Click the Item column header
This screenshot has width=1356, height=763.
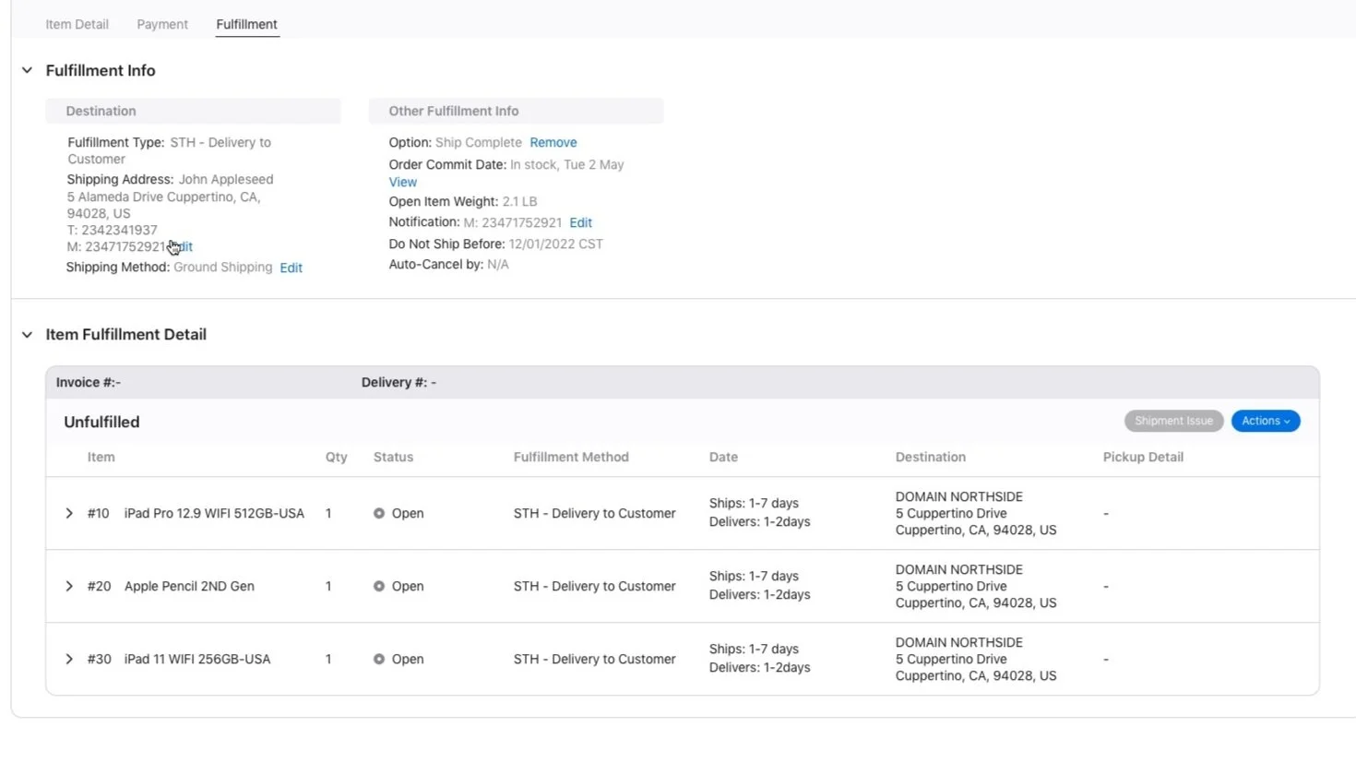tap(101, 457)
